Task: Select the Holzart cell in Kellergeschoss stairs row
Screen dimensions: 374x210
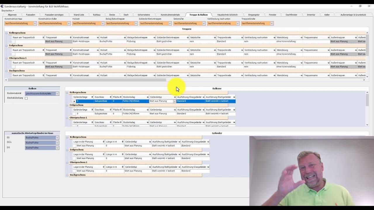Action: coord(112,41)
